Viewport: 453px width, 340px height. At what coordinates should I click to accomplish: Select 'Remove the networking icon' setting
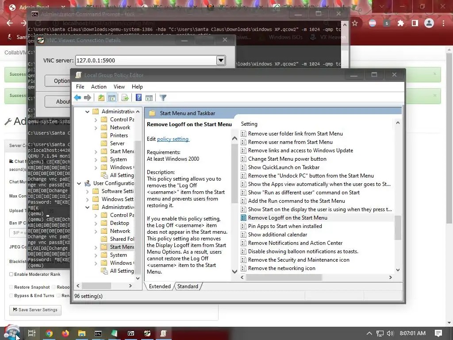coord(282,268)
